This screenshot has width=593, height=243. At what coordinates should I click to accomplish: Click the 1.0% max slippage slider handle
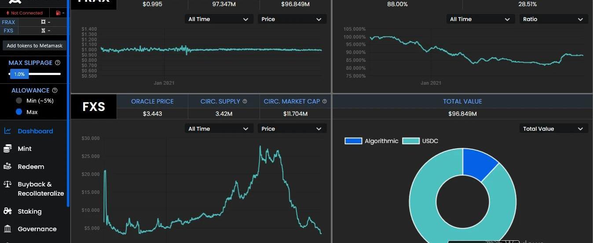19,74
